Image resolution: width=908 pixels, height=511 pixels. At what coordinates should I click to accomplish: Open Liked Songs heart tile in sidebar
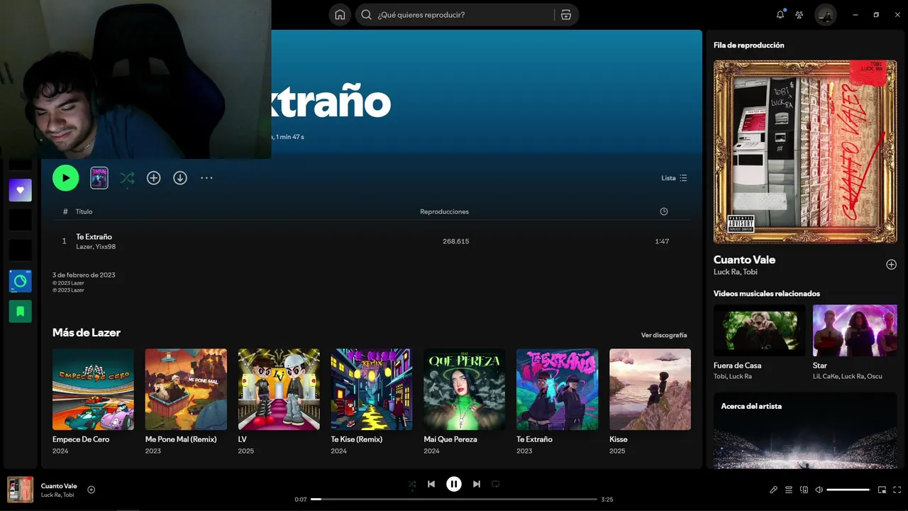click(x=21, y=190)
